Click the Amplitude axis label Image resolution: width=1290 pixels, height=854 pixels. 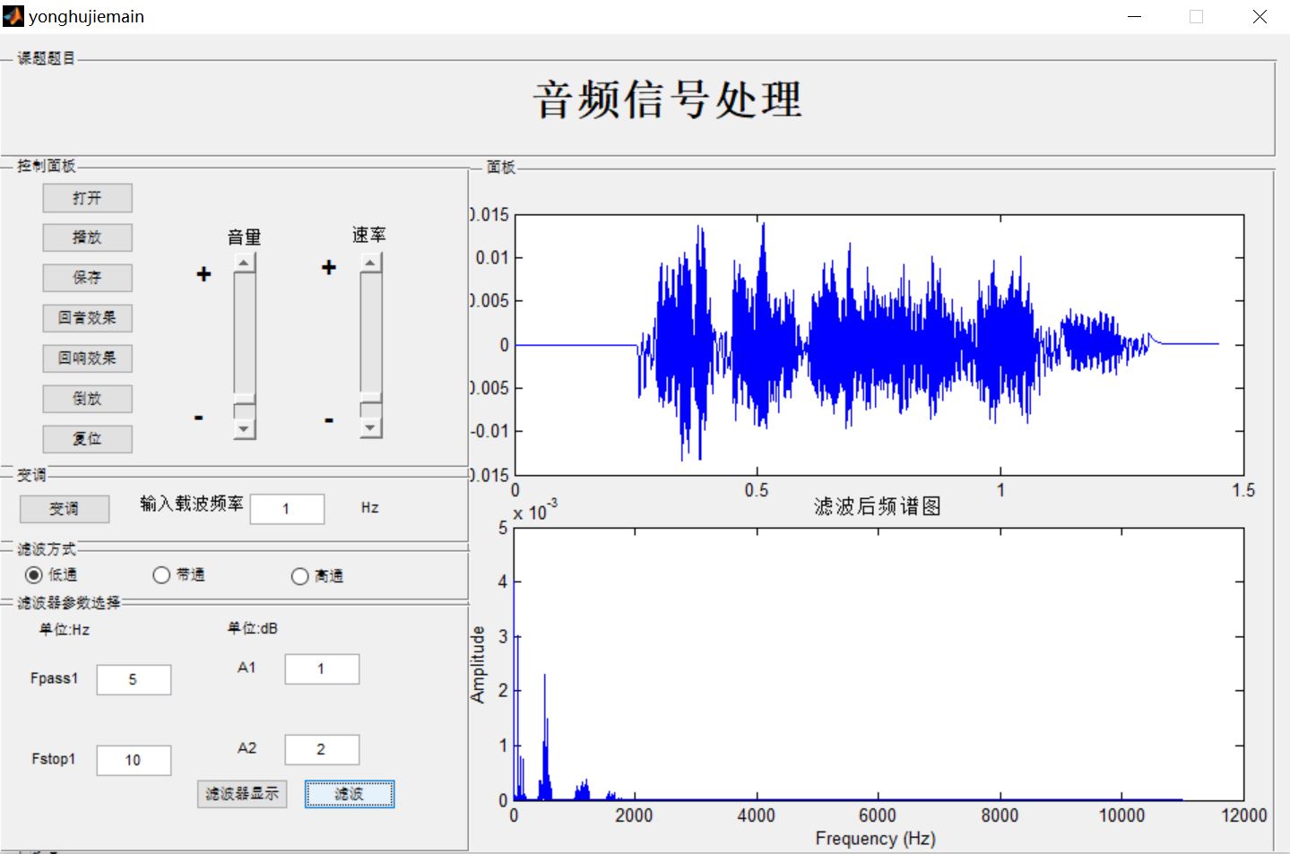[478, 664]
